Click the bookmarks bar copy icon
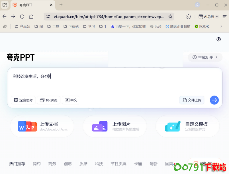The width and height of the screenshot is (229, 174). (5, 27)
